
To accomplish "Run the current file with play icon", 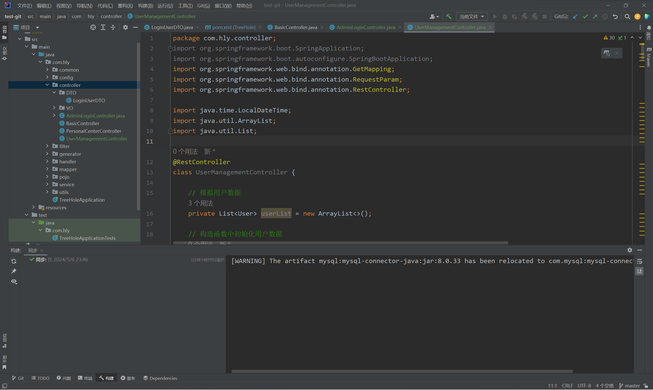I will coord(495,17).
